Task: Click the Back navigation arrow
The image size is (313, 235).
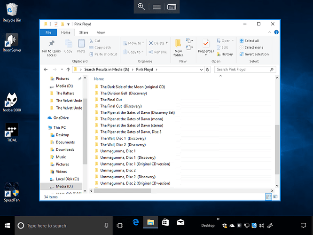Action: click(x=46, y=70)
